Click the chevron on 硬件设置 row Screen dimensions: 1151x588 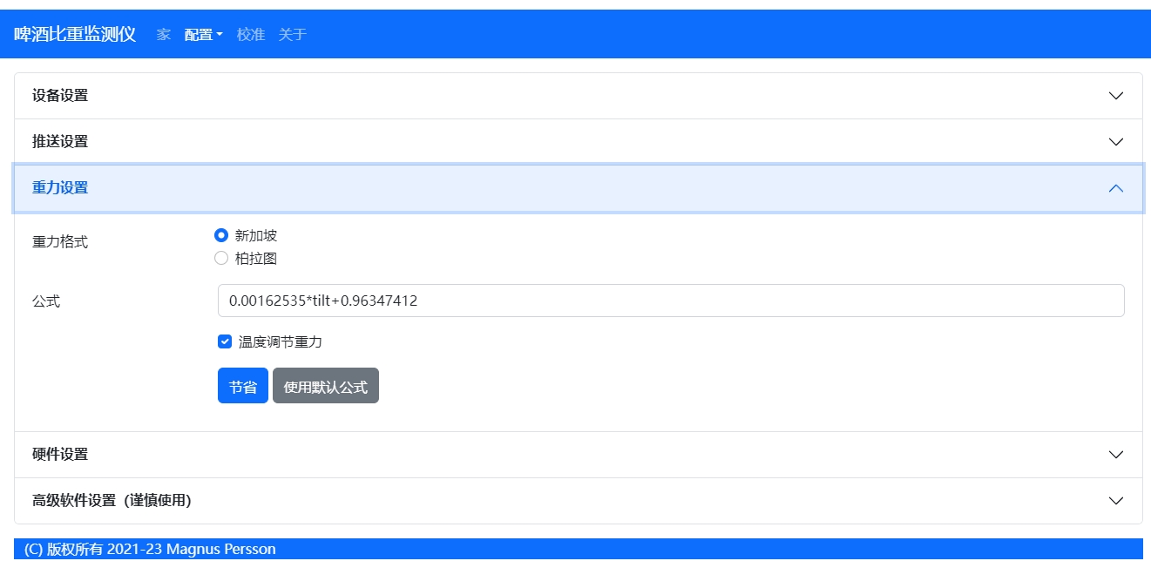(x=1115, y=455)
